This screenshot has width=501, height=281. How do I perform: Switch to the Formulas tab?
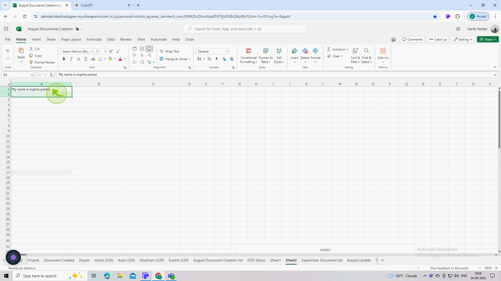pos(94,39)
